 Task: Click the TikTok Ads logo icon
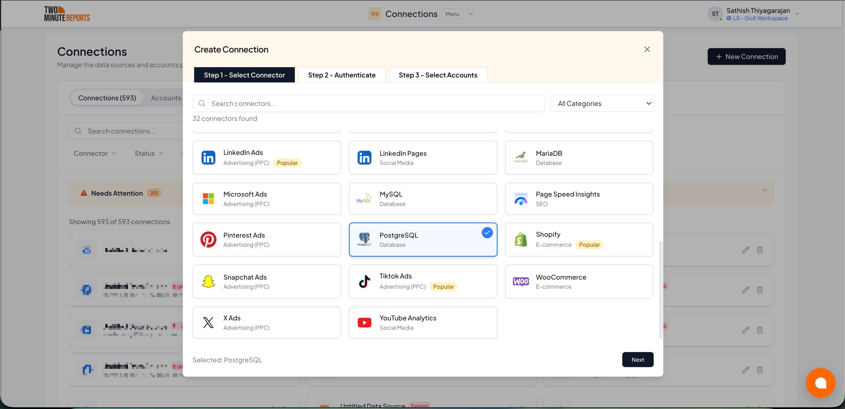(x=364, y=281)
